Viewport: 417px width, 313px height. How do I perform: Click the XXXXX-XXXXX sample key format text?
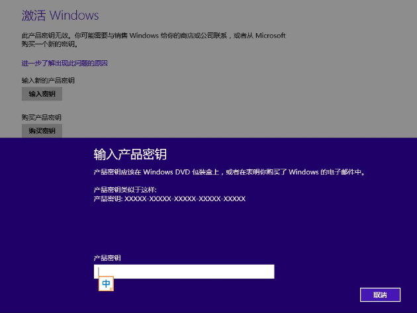point(185,199)
